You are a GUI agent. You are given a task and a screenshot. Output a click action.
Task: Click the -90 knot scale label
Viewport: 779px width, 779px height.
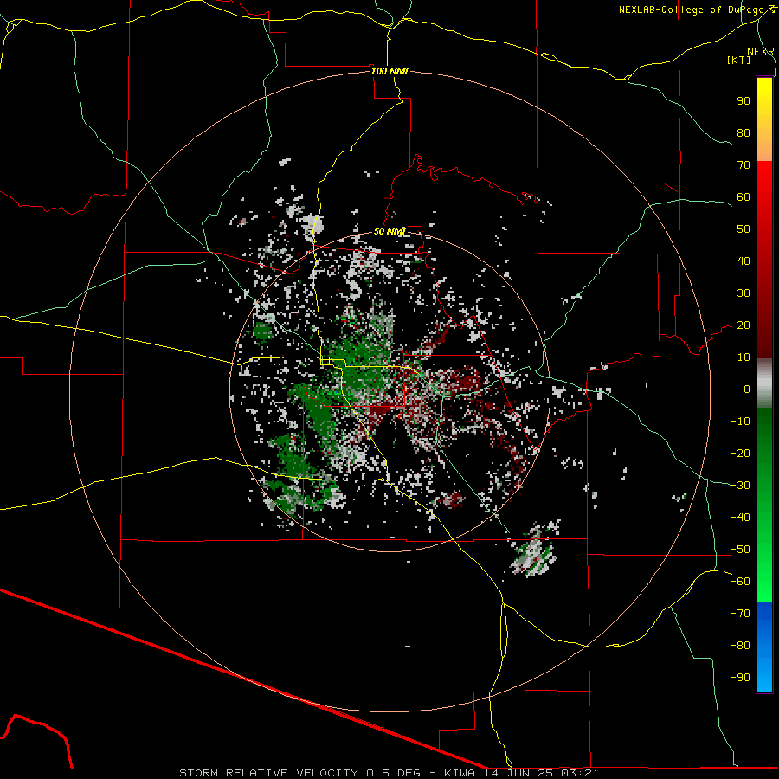(740, 678)
